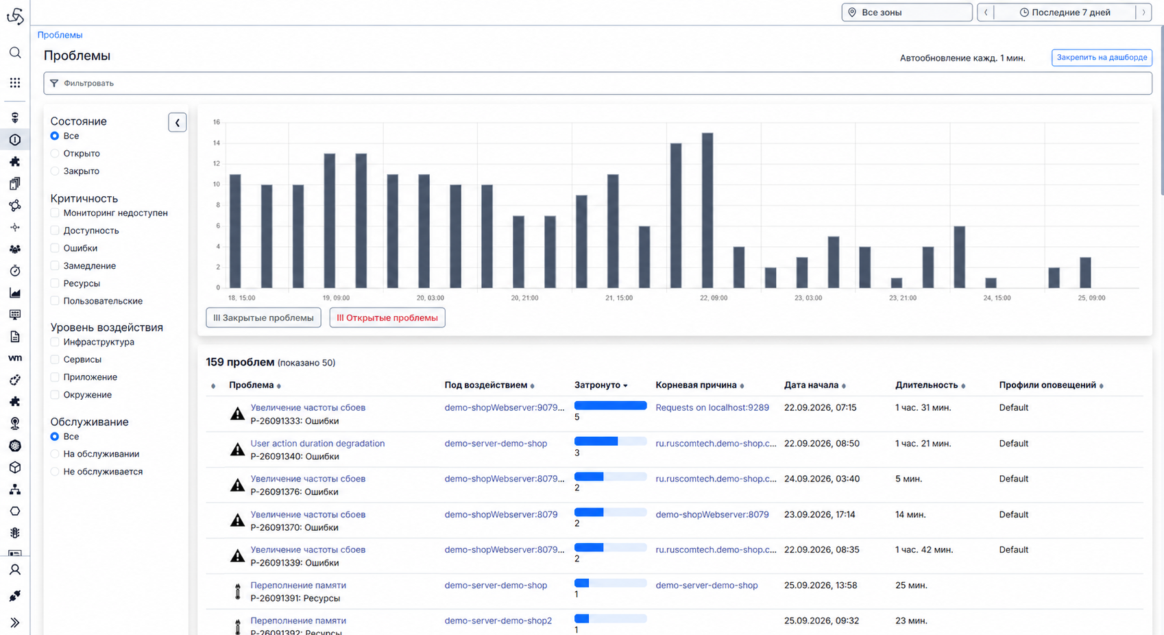Open the user profile icon in the sidebar

tap(15, 570)
